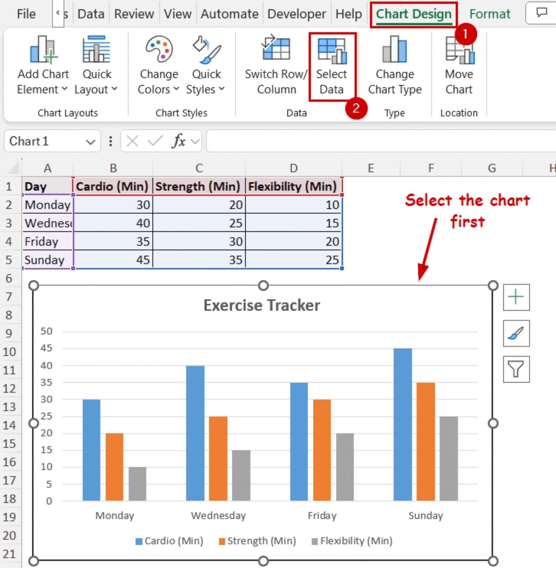Switch to the Format tab

tap(490, 13)
